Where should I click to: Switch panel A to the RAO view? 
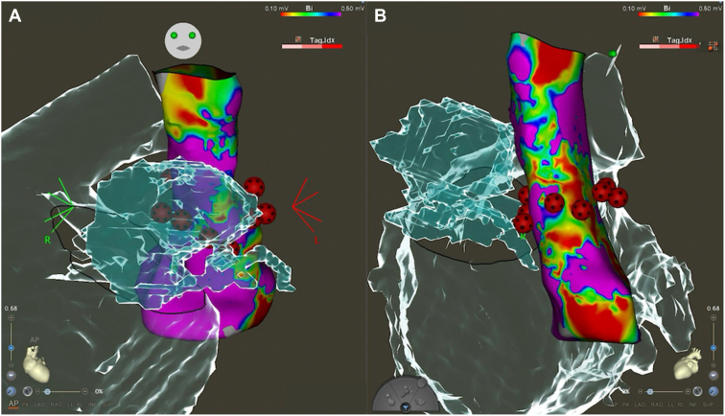click(57, 404)
